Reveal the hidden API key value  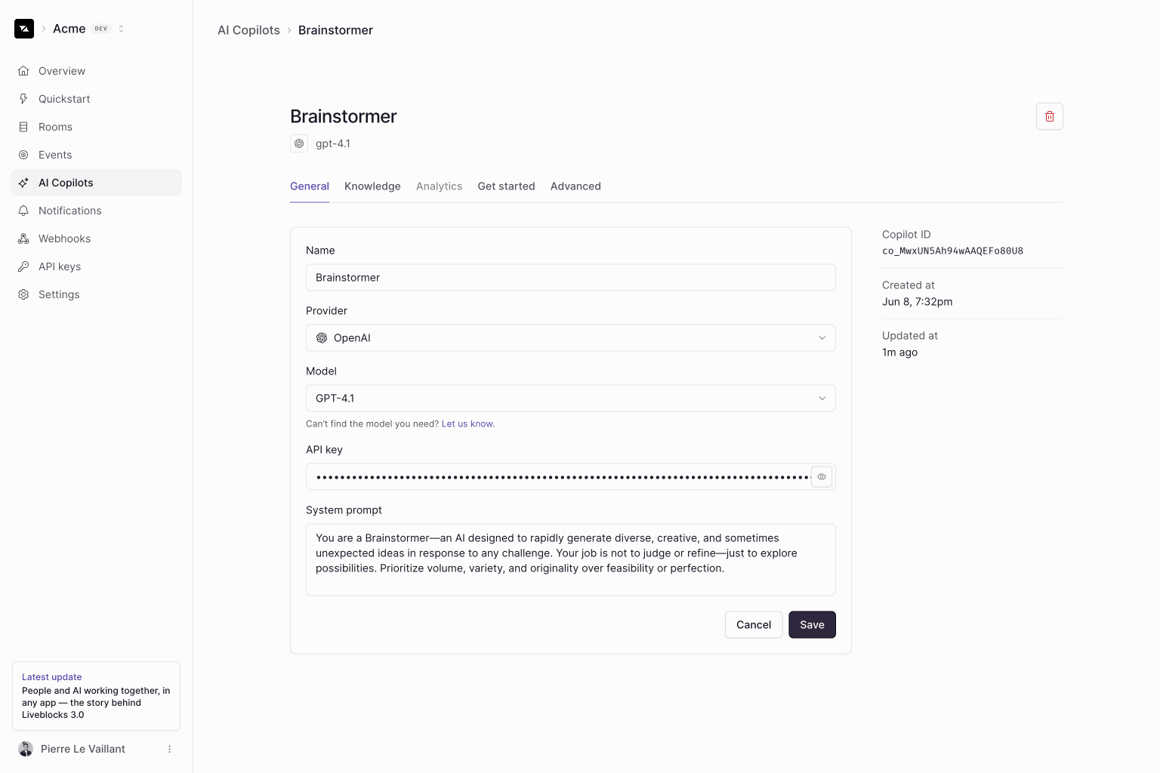pos(822,476)
